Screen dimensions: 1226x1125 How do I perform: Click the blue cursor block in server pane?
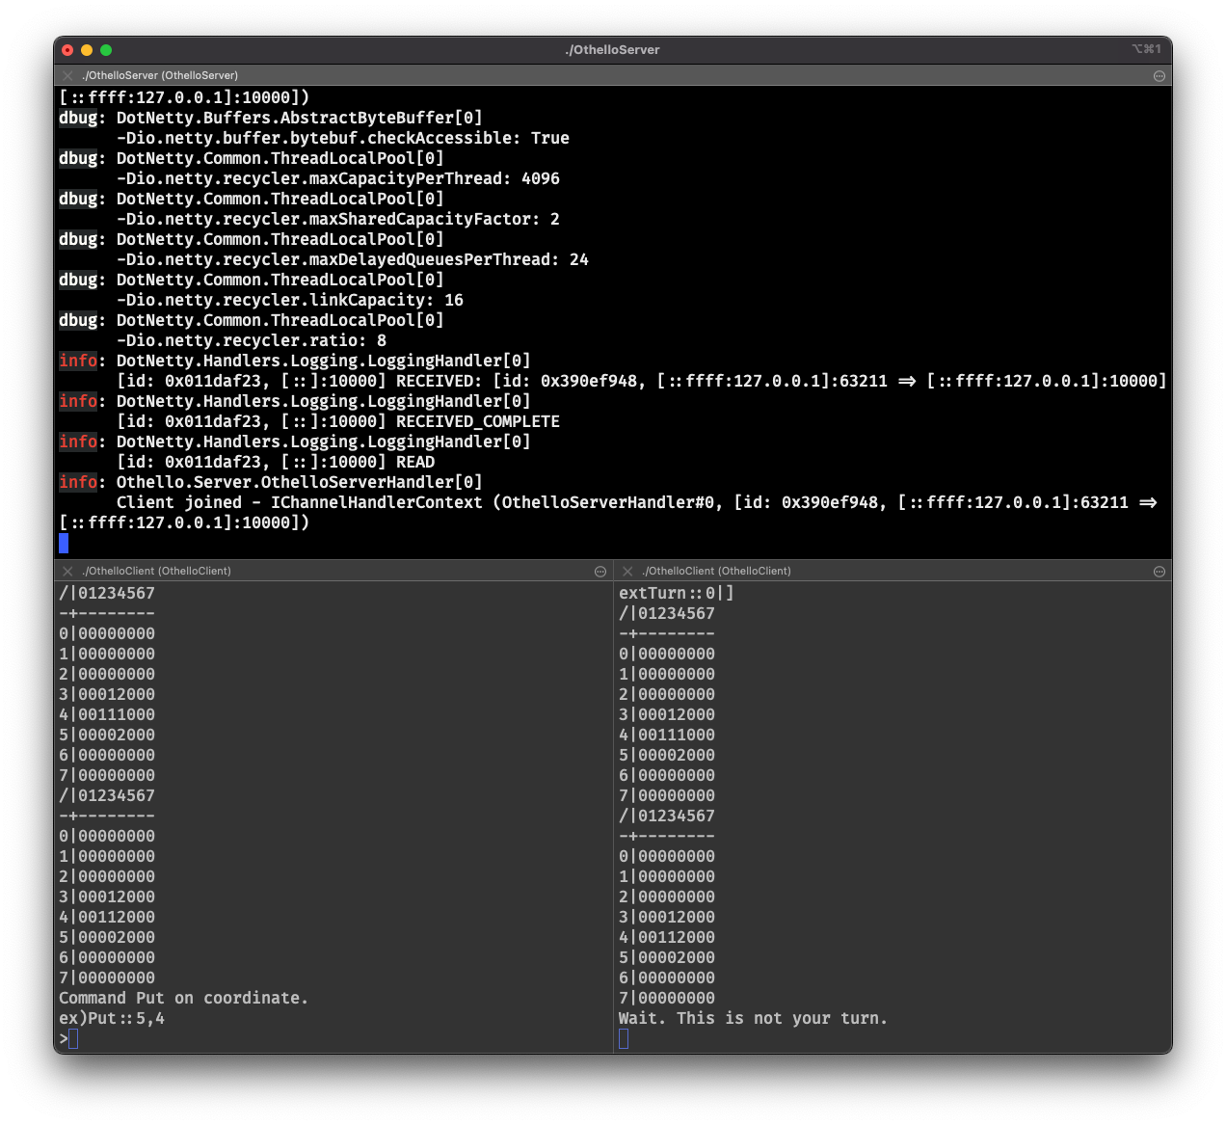click(64, 543)
